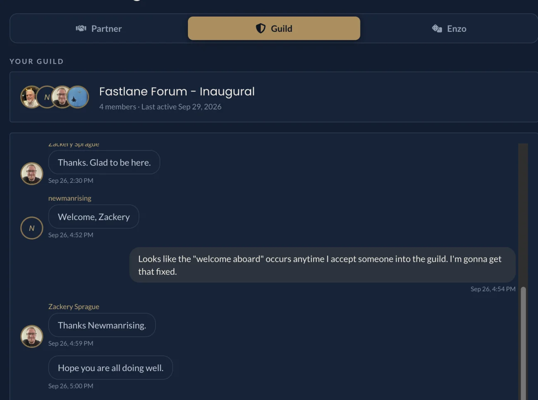Select the 'Thanks. Glad to be here.' message
This screenshot has width=538, height=400.
click(104, 163)
